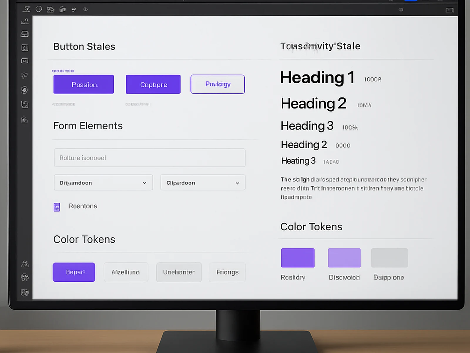Click the Friongs button
The height and width of the screenshot is (353, 470).
(x=227, y=272)
